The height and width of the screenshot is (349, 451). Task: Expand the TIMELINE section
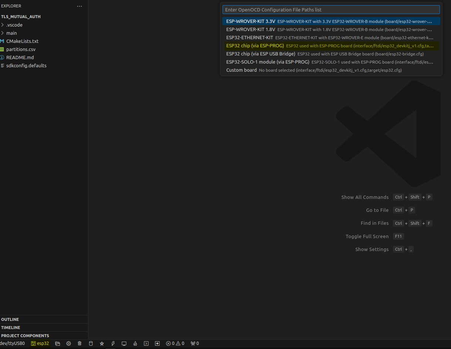click(x=44, y=328)
